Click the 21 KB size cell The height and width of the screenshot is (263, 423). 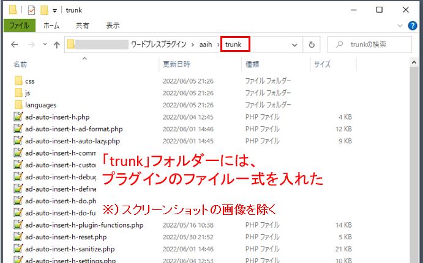pyautogui.click(x=343, y=249)
